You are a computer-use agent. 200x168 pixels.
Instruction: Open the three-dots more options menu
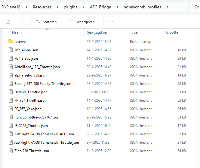(111, 22)
